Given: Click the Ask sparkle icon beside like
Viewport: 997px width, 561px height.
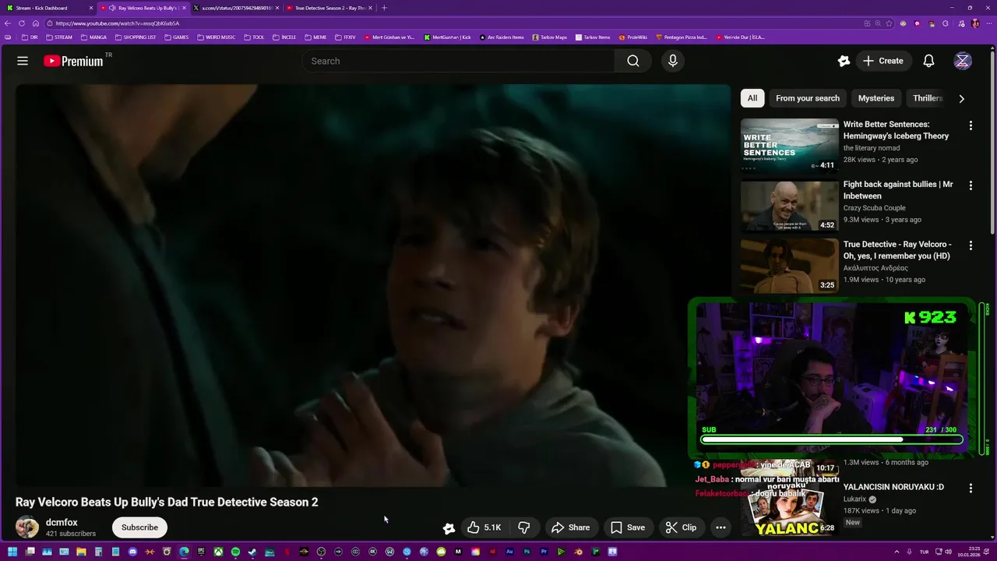Looking at the screenshot, I should click(449, 528).
